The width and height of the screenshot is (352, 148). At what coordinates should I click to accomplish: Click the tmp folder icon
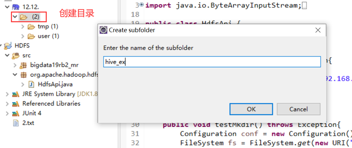pos(31,27)
